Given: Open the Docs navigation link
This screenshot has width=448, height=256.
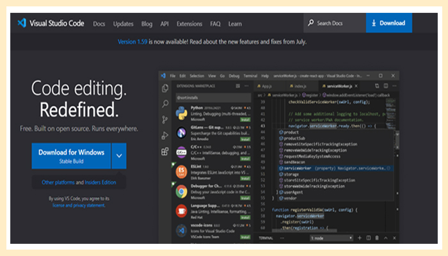Looking at the screenshot, I should pyautogui.click(x=99, y=24).
